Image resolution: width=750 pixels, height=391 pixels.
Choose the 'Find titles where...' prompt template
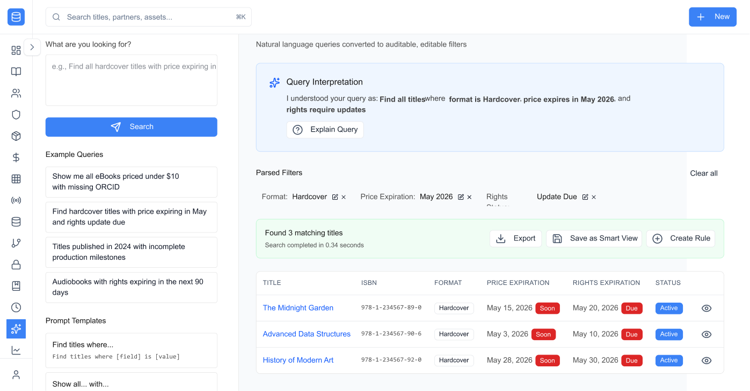[131, 350]
